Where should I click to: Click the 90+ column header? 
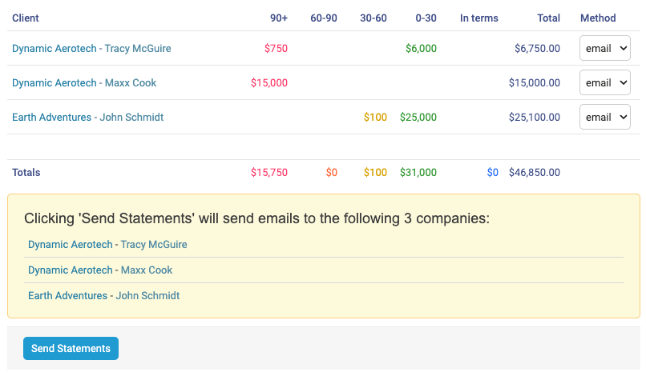pyautogui.click(x=278, y=18)
